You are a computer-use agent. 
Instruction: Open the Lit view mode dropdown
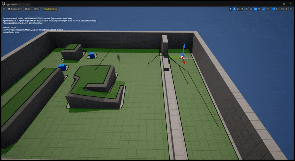[x=28, y=9]
